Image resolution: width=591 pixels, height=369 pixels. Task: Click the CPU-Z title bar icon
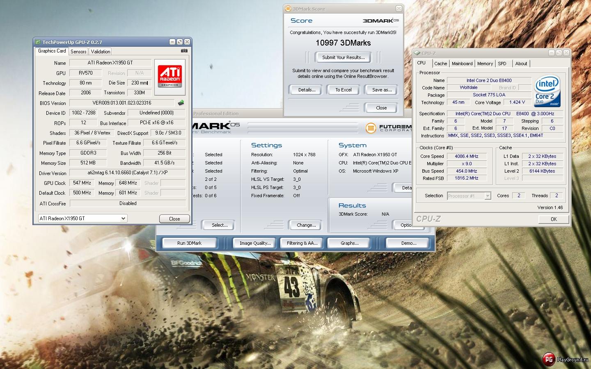tap(417, 53)
